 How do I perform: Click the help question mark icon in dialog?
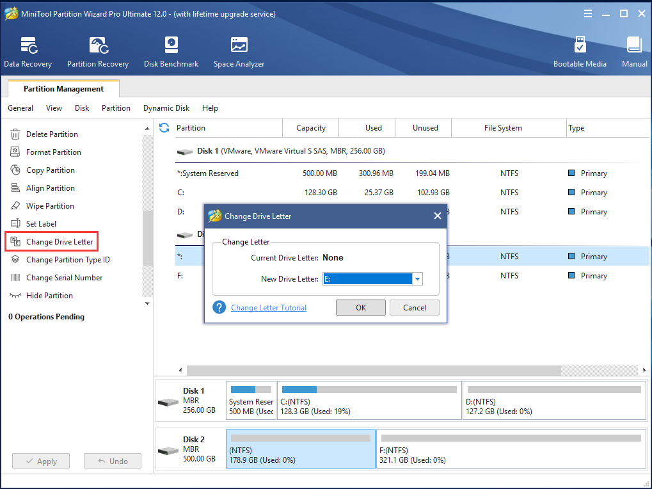219,307
